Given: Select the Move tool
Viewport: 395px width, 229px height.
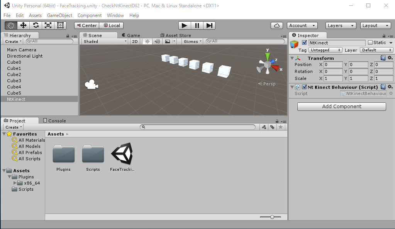Looking at the screenshot, I should (x=23, y=25).
